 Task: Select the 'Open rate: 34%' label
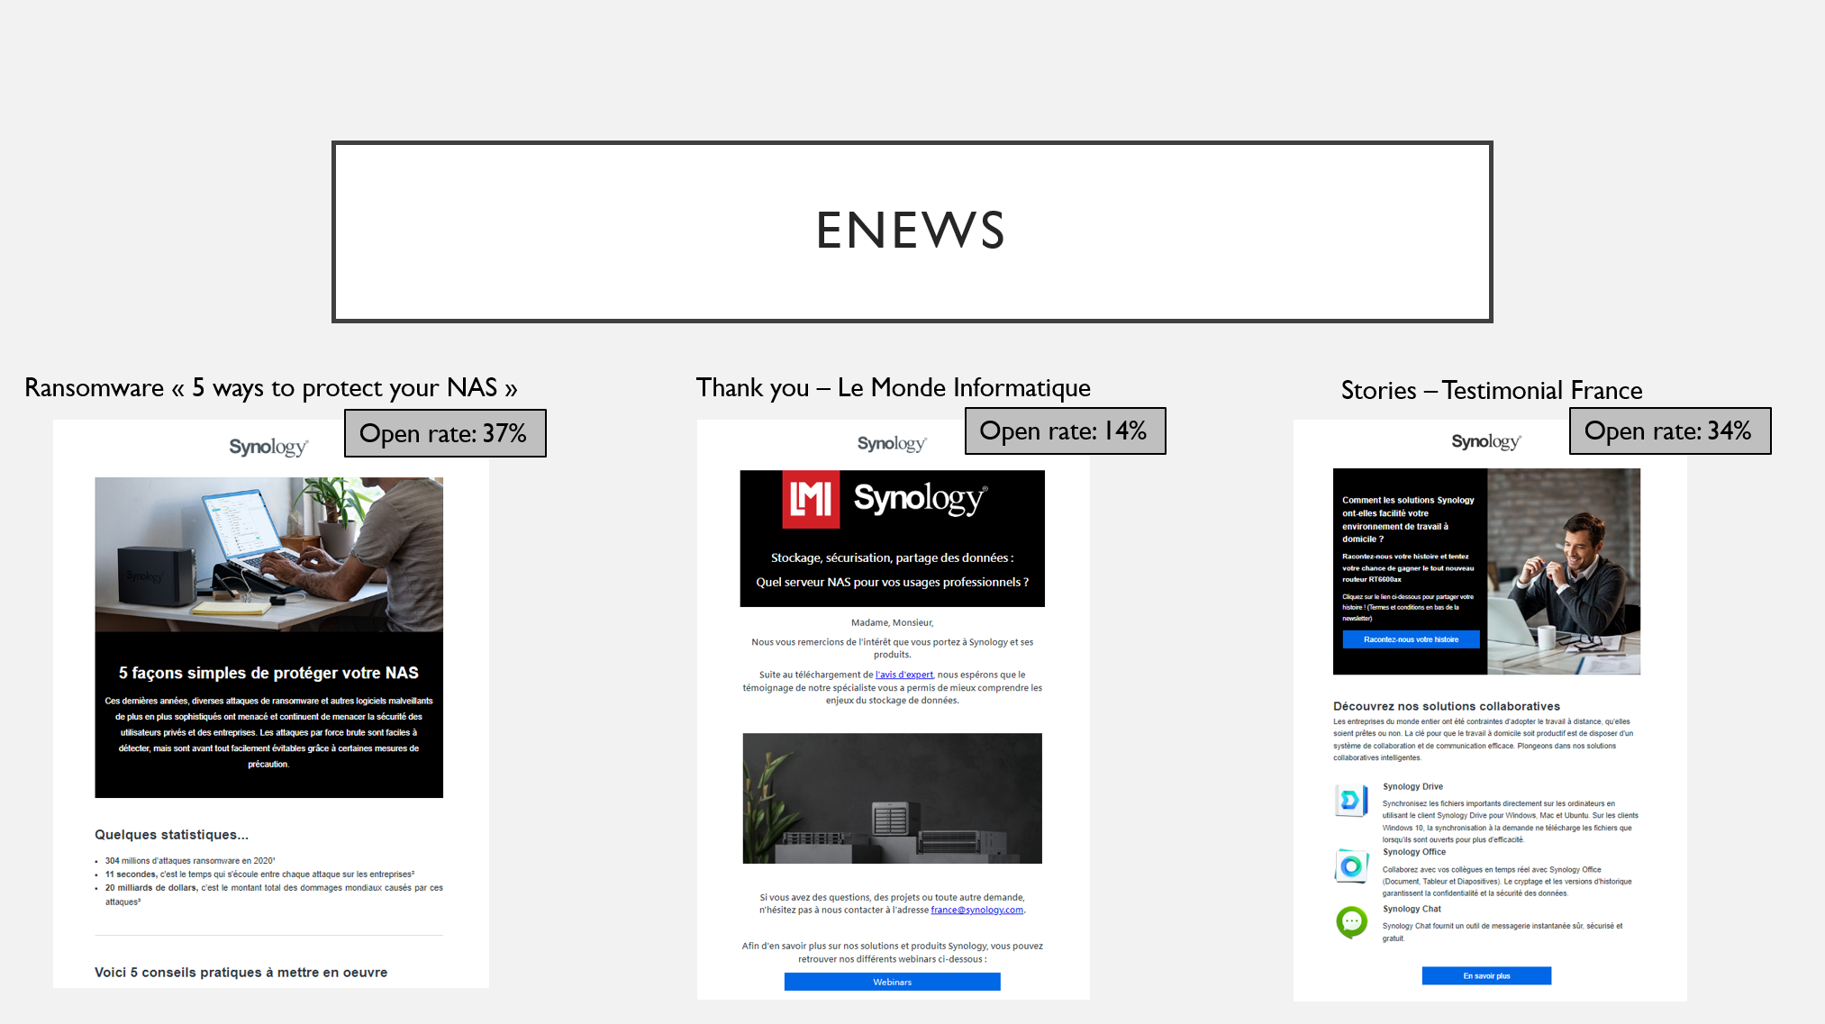pyautogui.click(x=1668, y=430)
